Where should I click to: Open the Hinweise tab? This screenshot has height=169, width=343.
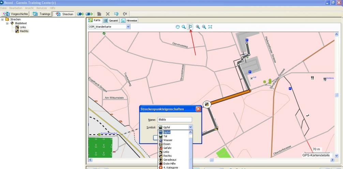tap(130, 20)
